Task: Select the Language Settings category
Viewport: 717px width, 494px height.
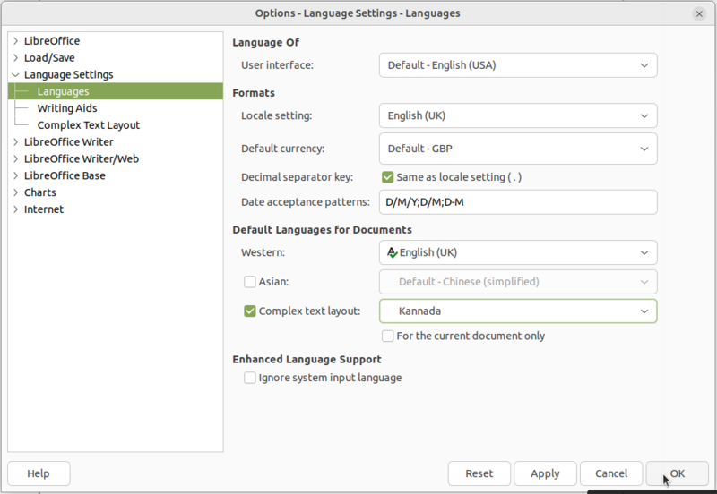Action: click(x=69, y=75)
